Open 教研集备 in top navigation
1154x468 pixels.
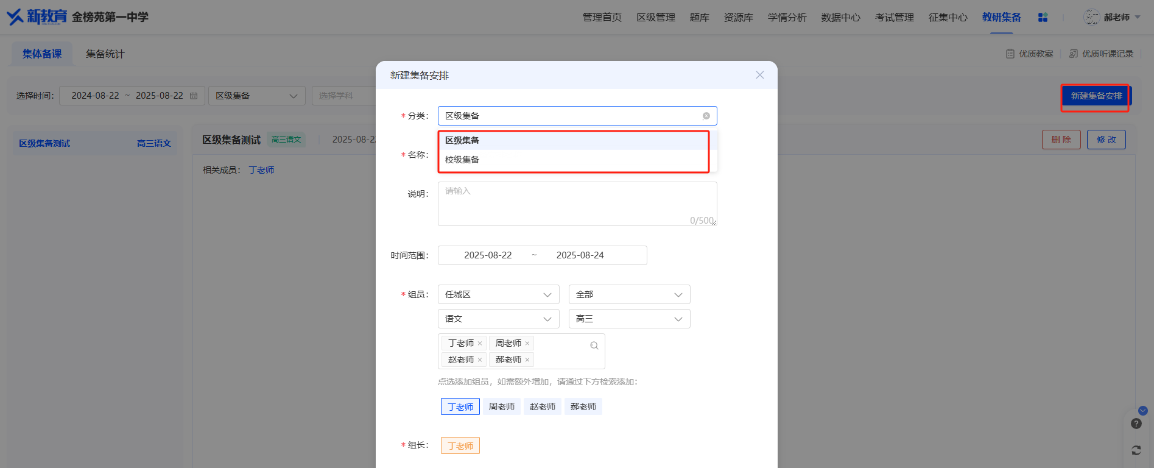(1001, 18)
